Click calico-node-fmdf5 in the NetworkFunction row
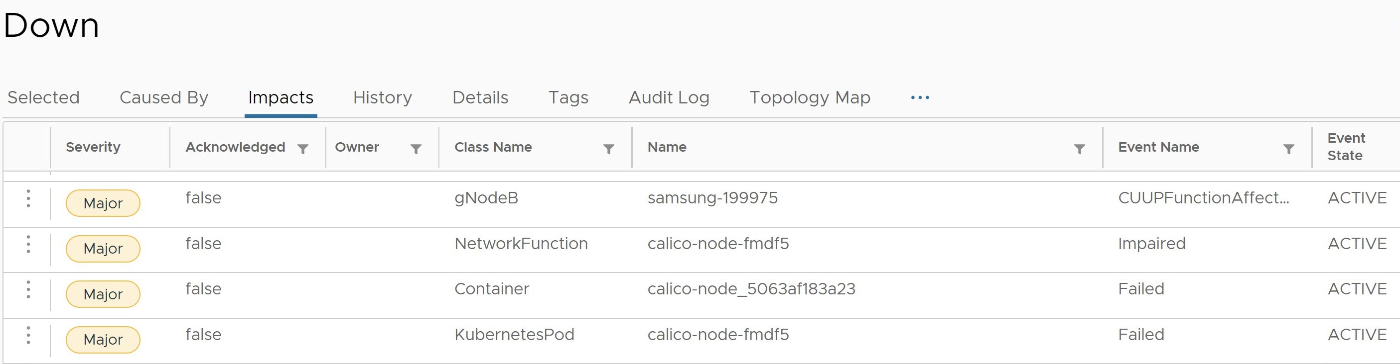The image size is (1400, 364). (x=718, y=244)
